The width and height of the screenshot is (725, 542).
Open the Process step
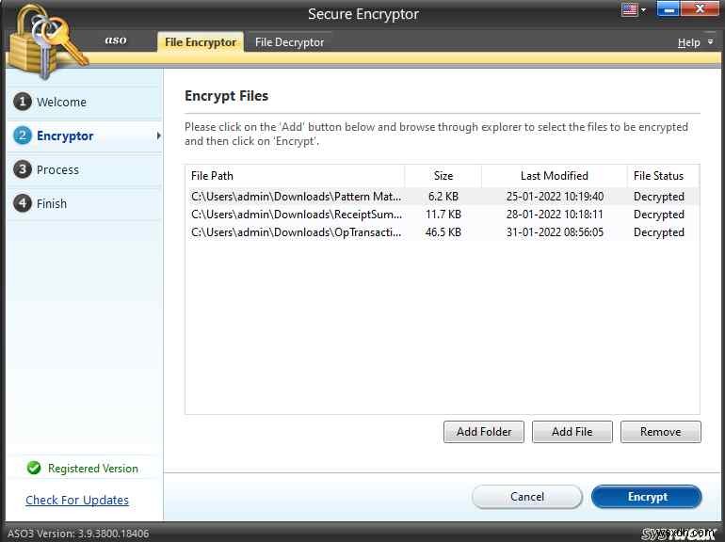(84, 169)
